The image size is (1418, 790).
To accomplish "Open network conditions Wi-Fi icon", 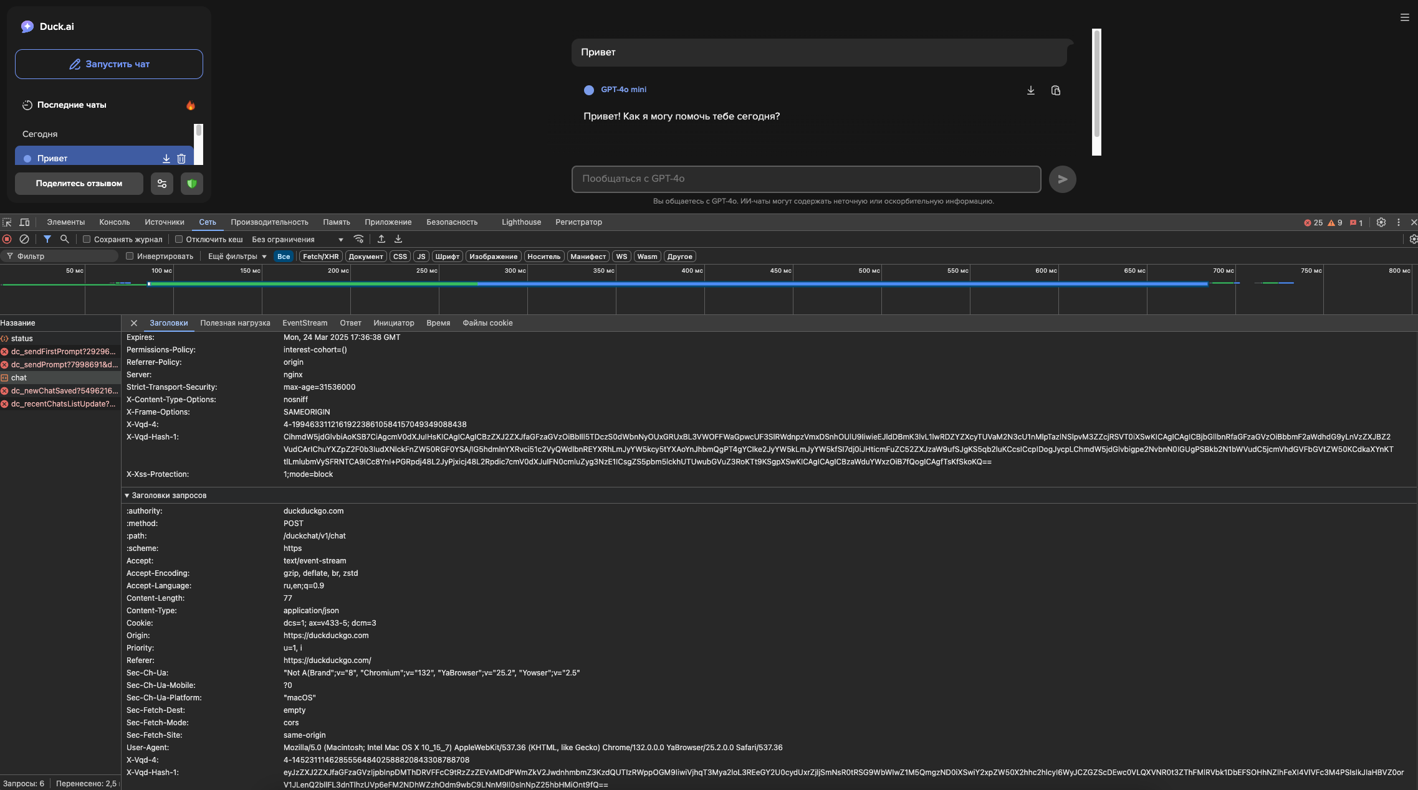I will point(358,239).
